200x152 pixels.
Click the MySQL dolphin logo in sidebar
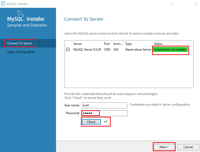tap(20, 13)
